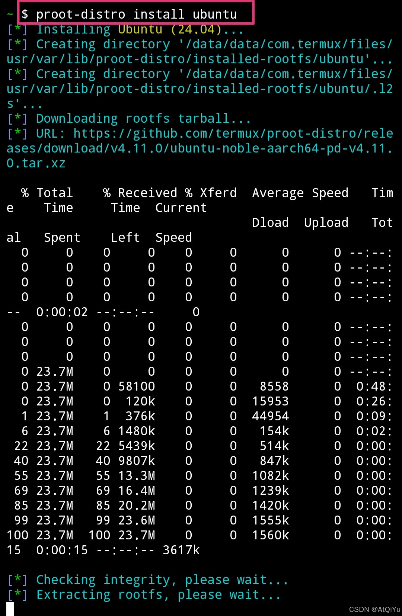Click the '0:26:' total time value
Viewport: 402px width, 616px height.
pyautogui.click(x=374, y=401)
